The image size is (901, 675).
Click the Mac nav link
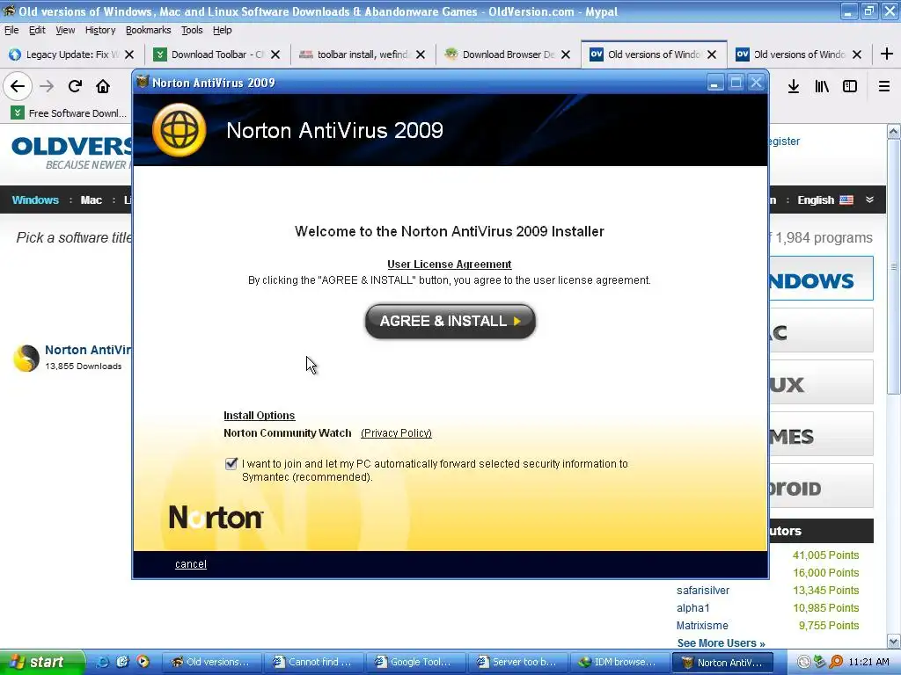pyautogui.click(x=91, y=200)
